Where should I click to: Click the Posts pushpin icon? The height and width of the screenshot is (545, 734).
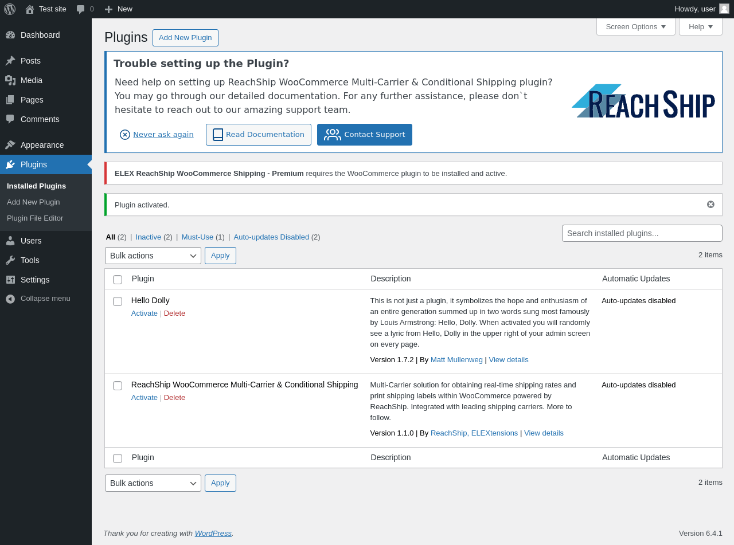tap(10, 61)
